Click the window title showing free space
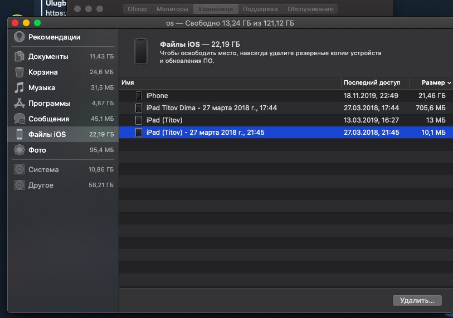 230,23
